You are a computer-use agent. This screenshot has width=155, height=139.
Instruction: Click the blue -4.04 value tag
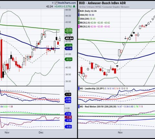point(68,120)
